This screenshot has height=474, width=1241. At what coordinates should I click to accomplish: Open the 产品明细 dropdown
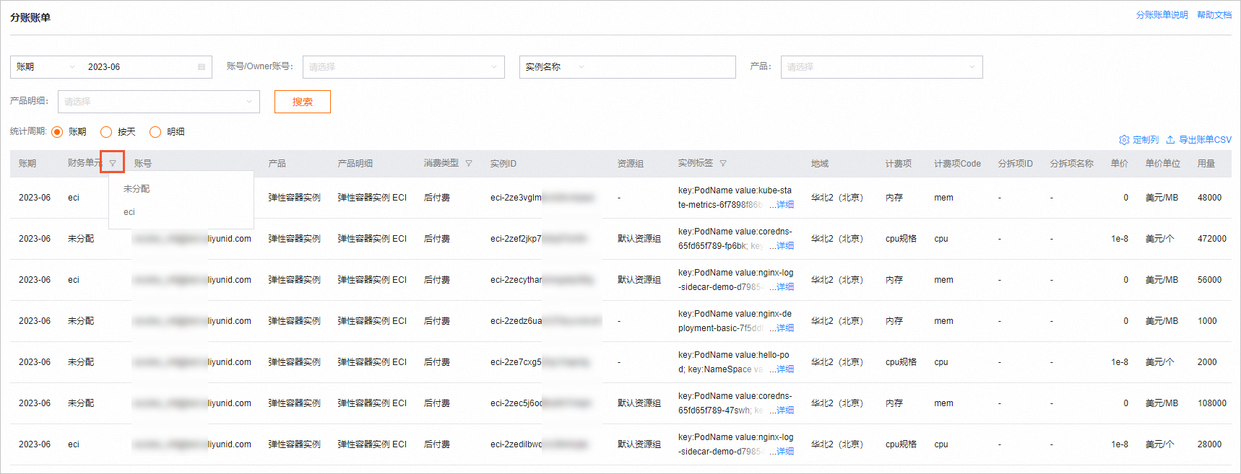click(159, 102)
